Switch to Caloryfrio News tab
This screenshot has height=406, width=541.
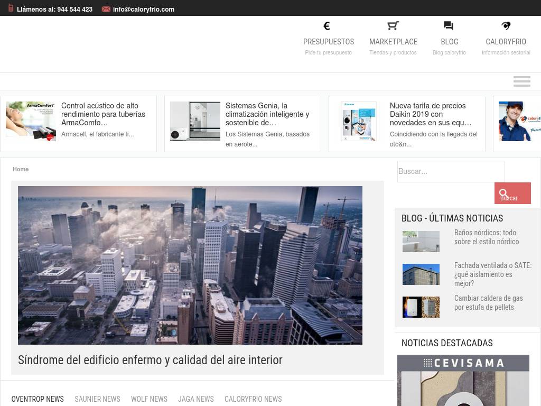pos(253,399)
